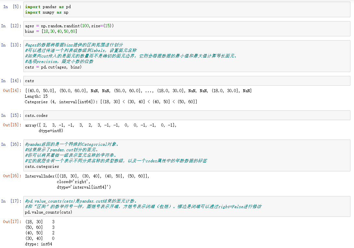Click the In [5] prompt label
The height and width of the screenshot is (248, 354).
click(x=11, y=7)
